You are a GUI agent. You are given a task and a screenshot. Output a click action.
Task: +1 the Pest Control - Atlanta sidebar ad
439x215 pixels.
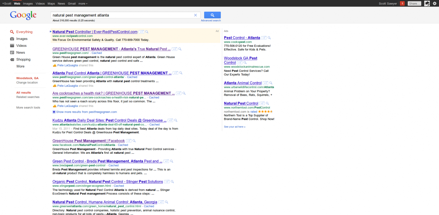[x=264, y=38]
